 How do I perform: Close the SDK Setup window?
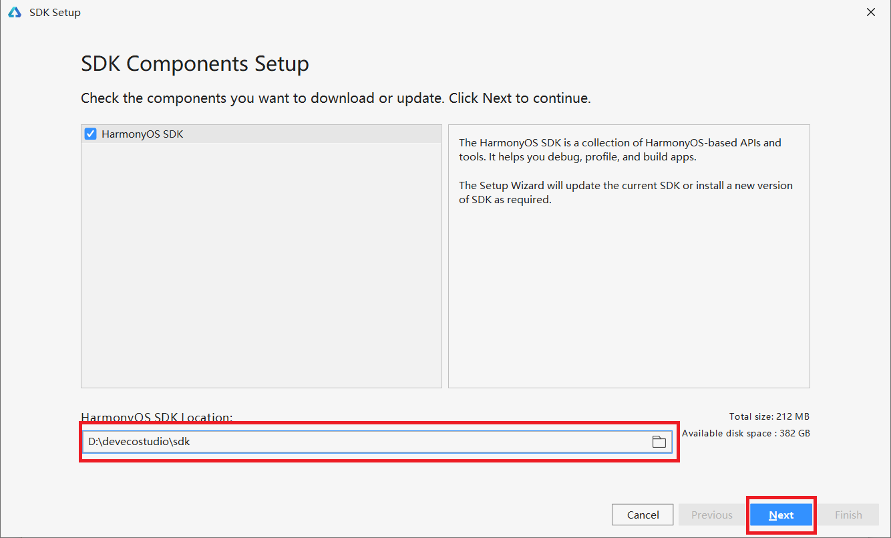[870, 12]
